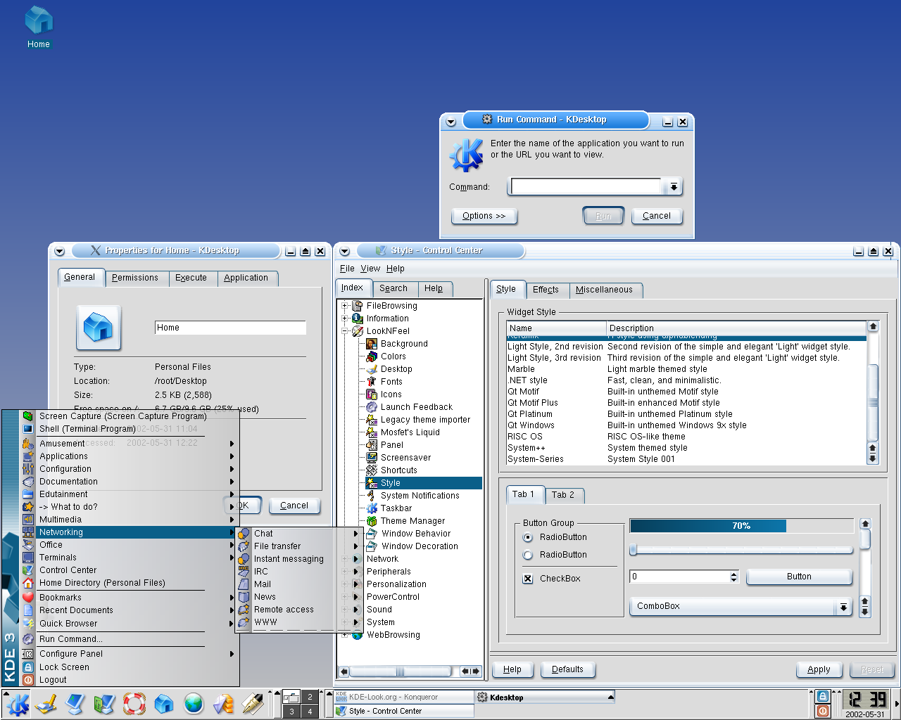901x720 pixels.
Task: Toggle the CheckBox in style preview
Action: coord(528,579)
